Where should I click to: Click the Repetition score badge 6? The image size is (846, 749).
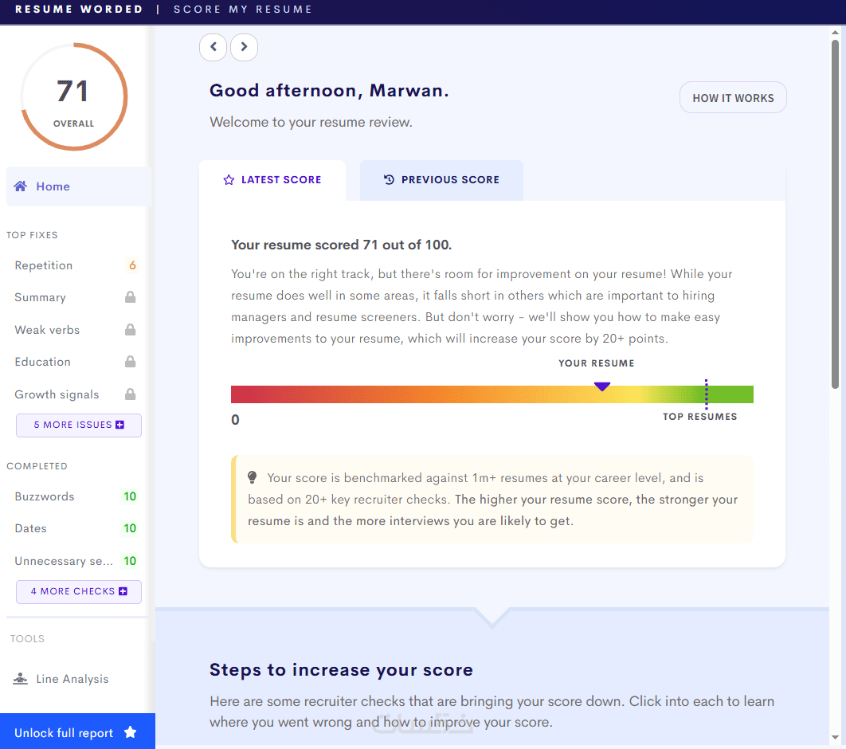click(132, 265)
